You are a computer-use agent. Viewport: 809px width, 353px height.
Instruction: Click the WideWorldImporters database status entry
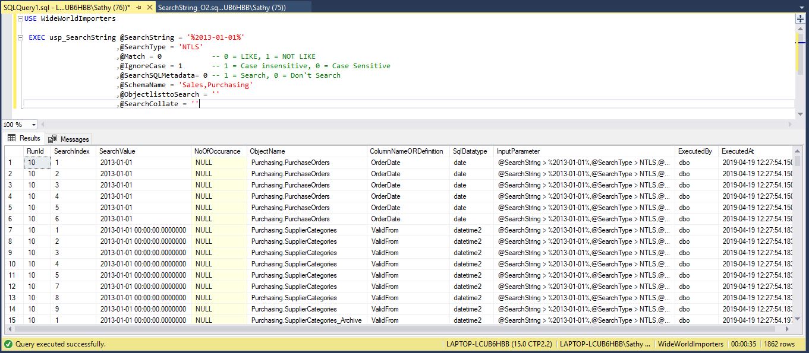click(x=691, y=344)
